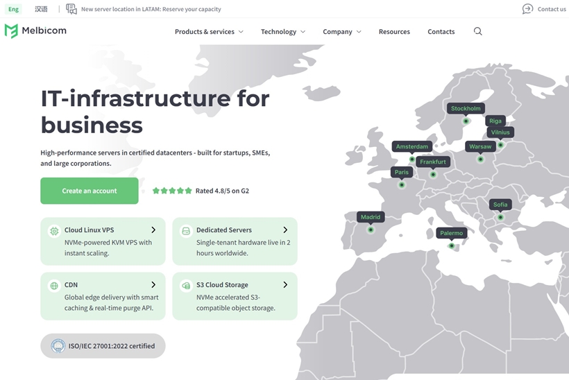Open the Contacts menu item

tap(441, 31)
